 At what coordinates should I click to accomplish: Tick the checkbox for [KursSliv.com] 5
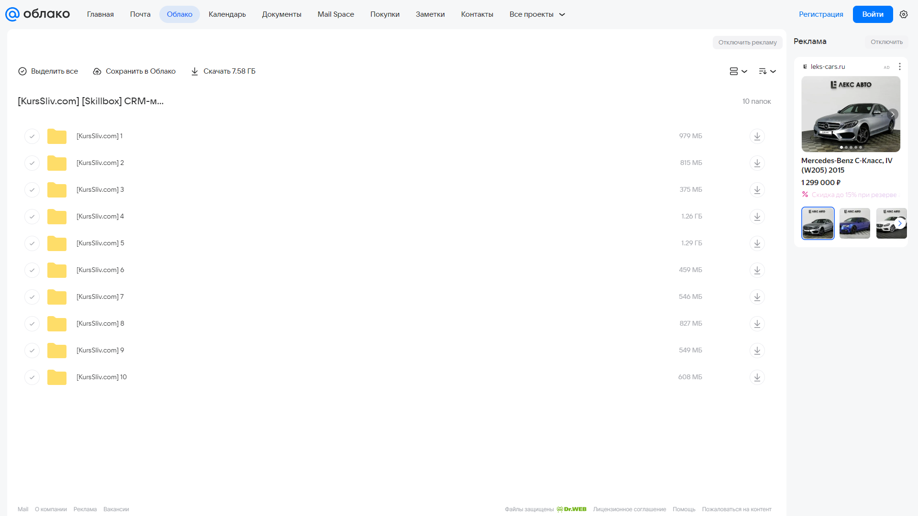tap(32, 243)
